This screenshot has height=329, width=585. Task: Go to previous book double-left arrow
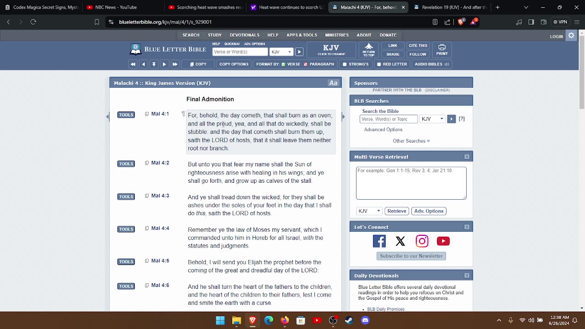(x=133, y=64)
